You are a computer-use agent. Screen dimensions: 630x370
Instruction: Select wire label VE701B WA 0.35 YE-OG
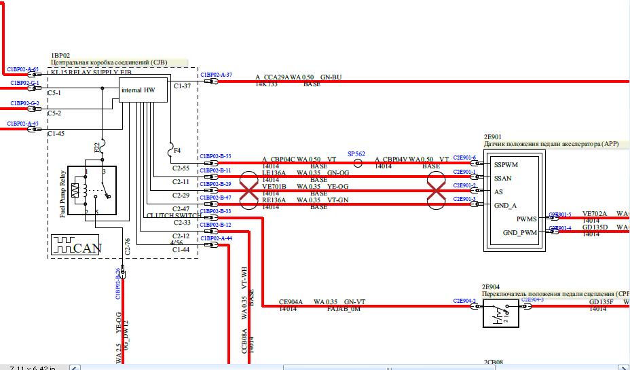(305, 187)
